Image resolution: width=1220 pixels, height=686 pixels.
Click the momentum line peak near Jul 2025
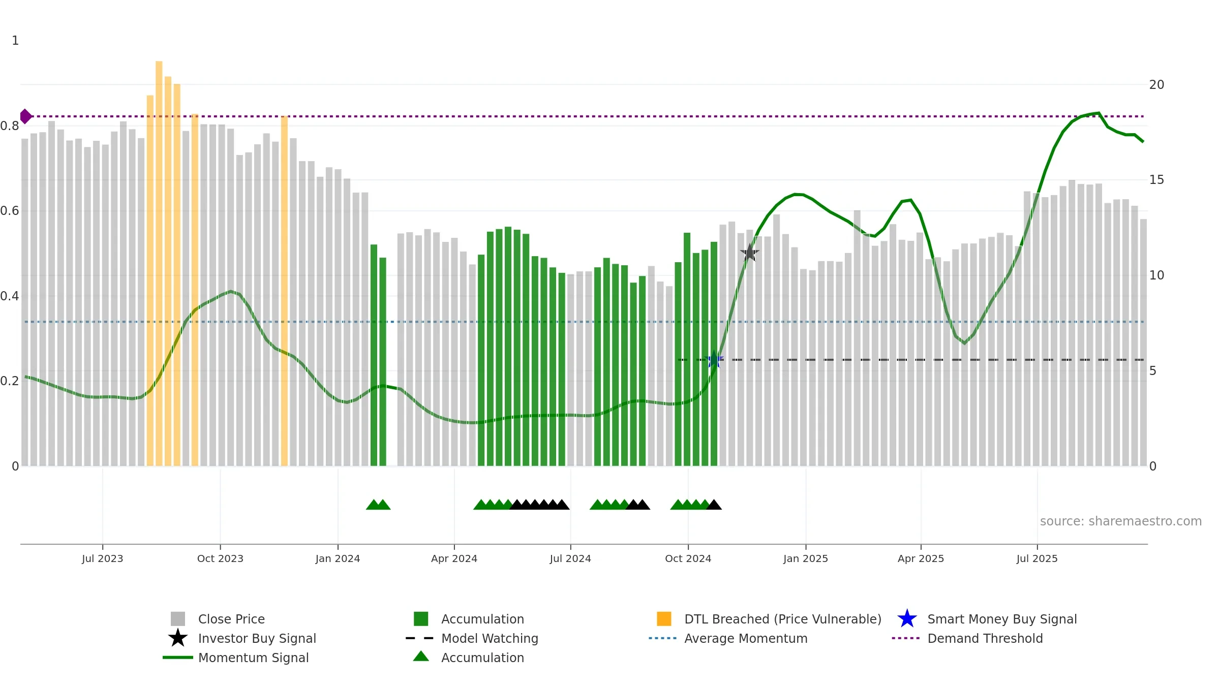pos(1099,113)
